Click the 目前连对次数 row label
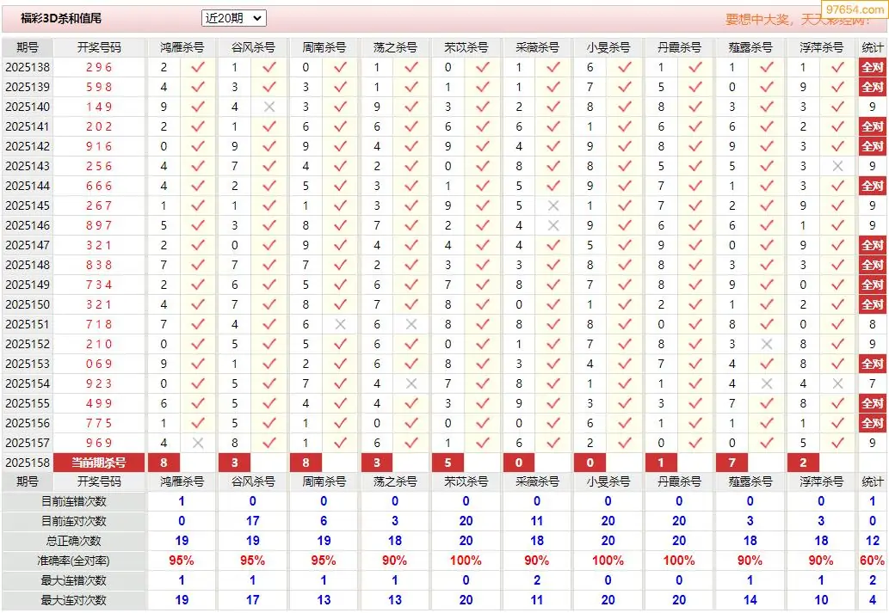 point(74,521)
